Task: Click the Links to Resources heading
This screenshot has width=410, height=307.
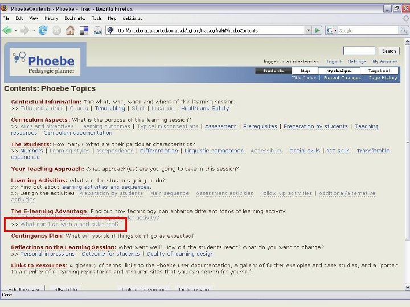Action: tap(39, 265)
